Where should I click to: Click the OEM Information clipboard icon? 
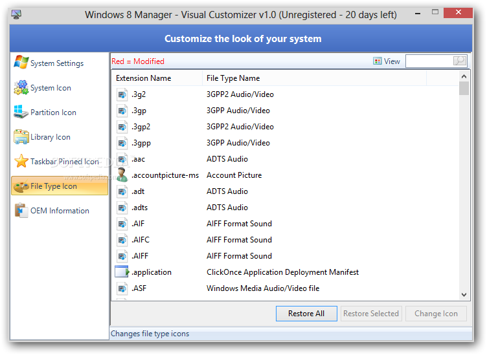[x=21, y=210]
